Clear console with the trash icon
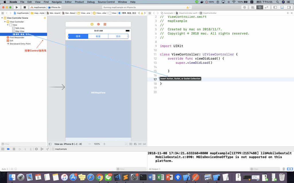 tap(284, 169)
